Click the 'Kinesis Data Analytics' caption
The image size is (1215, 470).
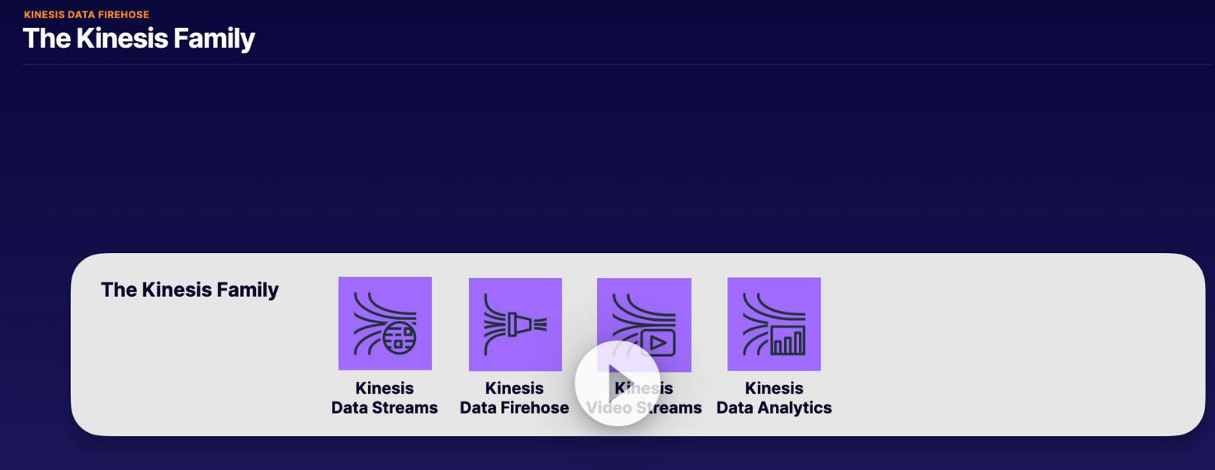coord(774,397)
